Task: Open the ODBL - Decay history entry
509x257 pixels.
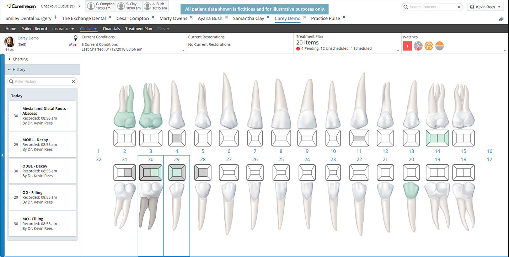Action: pyautogui.click(x=42, y=171)
